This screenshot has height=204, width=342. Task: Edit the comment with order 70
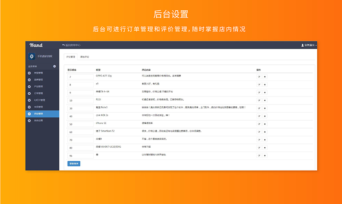pyautogui.click(x=259, y=140)
